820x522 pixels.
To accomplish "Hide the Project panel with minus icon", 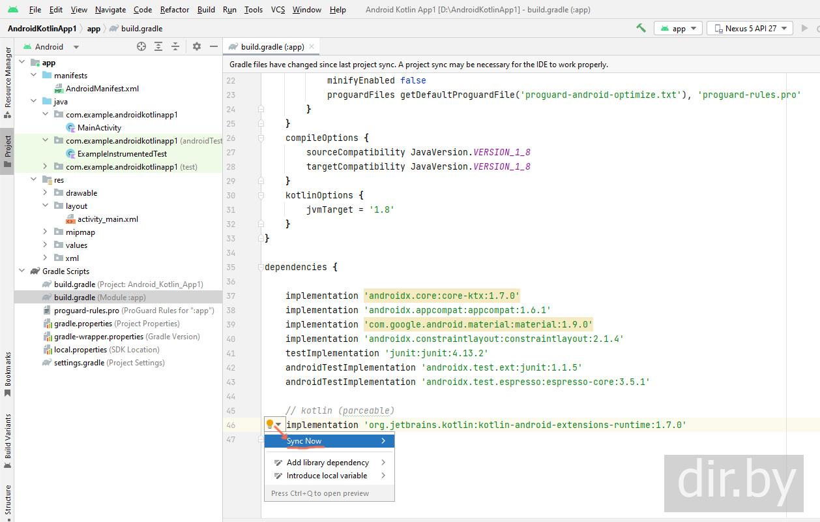I will click(213, 46).
